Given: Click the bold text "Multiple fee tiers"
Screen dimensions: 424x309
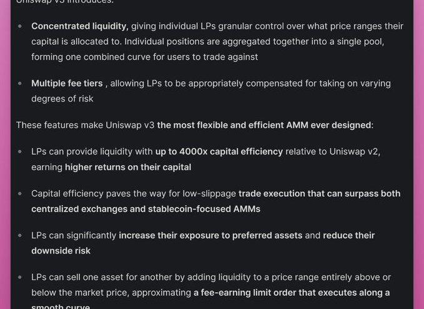Looking at the screenshot, I should tap(67, 83).
